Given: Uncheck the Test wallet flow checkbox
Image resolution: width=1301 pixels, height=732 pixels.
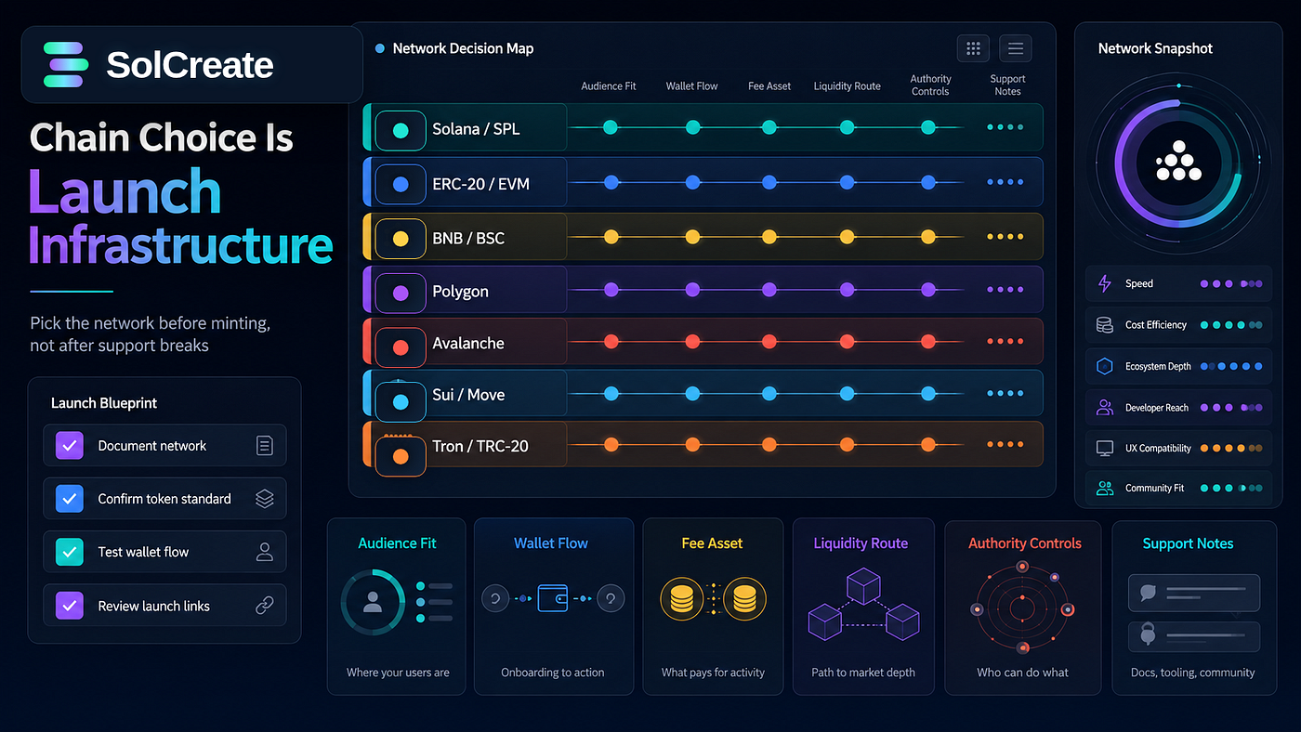Looking at the screenshot, I should 69,552.
